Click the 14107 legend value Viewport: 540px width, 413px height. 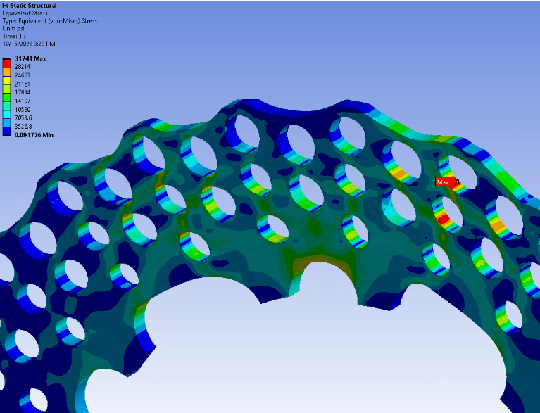23,101
